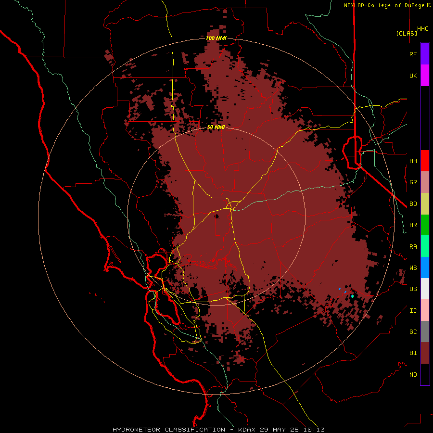Select the BD yellow legend swatch
The image size is (433, 433).
click(x=425, y=204)
